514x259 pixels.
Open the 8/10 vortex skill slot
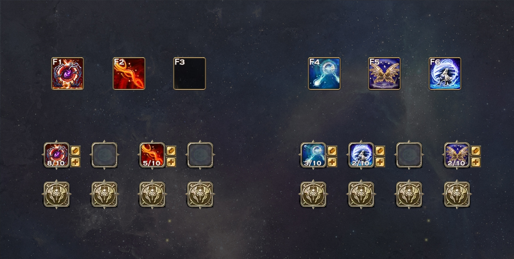[x=56, y=155]
